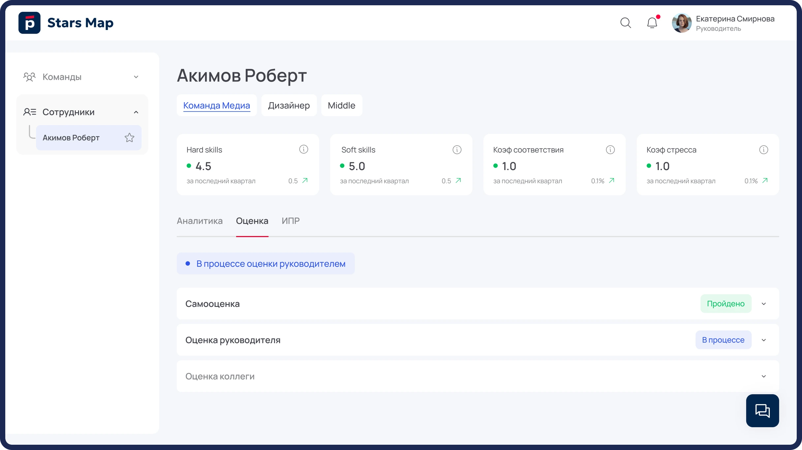Open Soft skills info icon
The image size is (802, 450).
coord(457,150)
